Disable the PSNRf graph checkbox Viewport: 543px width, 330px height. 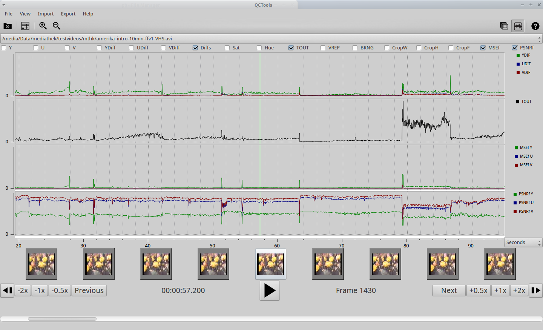(515, 48)
